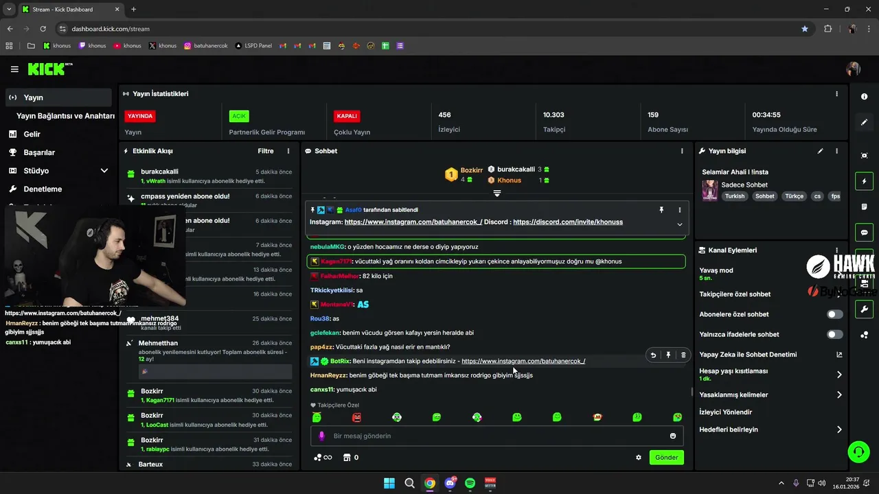This screenshot has height=494, width=879.
Task: Pin the BotRix chat message
Action: click(668, 355)
